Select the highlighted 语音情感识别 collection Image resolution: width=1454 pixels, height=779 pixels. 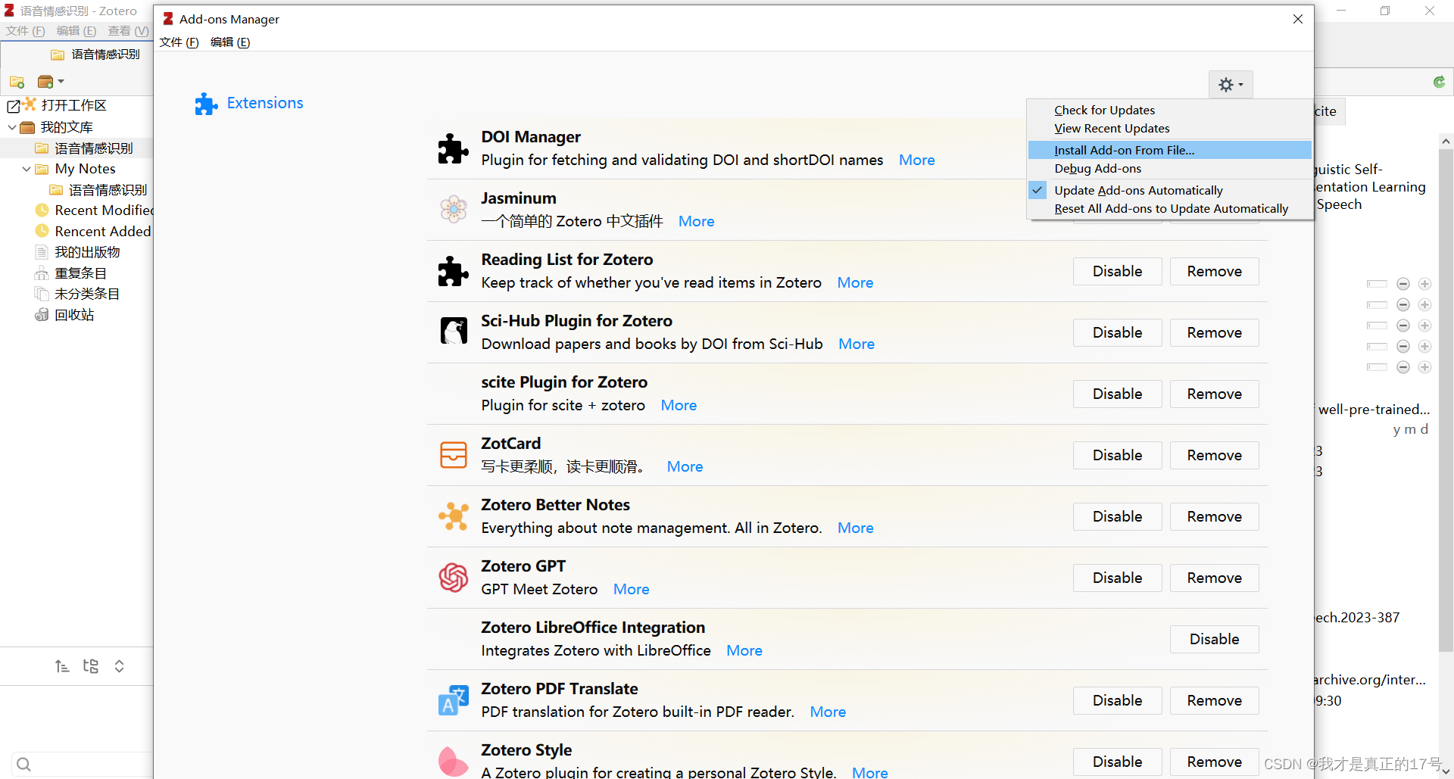coord(93,148)
